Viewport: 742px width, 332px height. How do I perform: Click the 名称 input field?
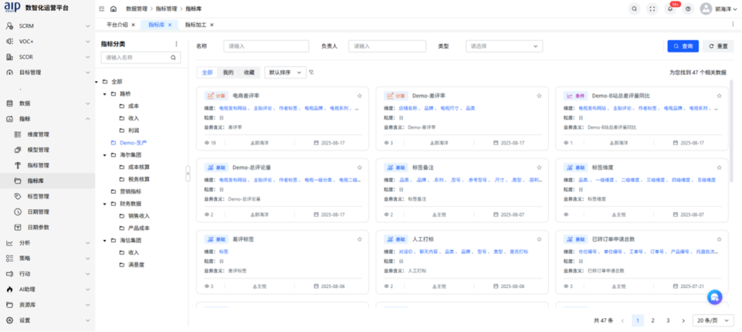pyautogui.click(x=266, y=46)
